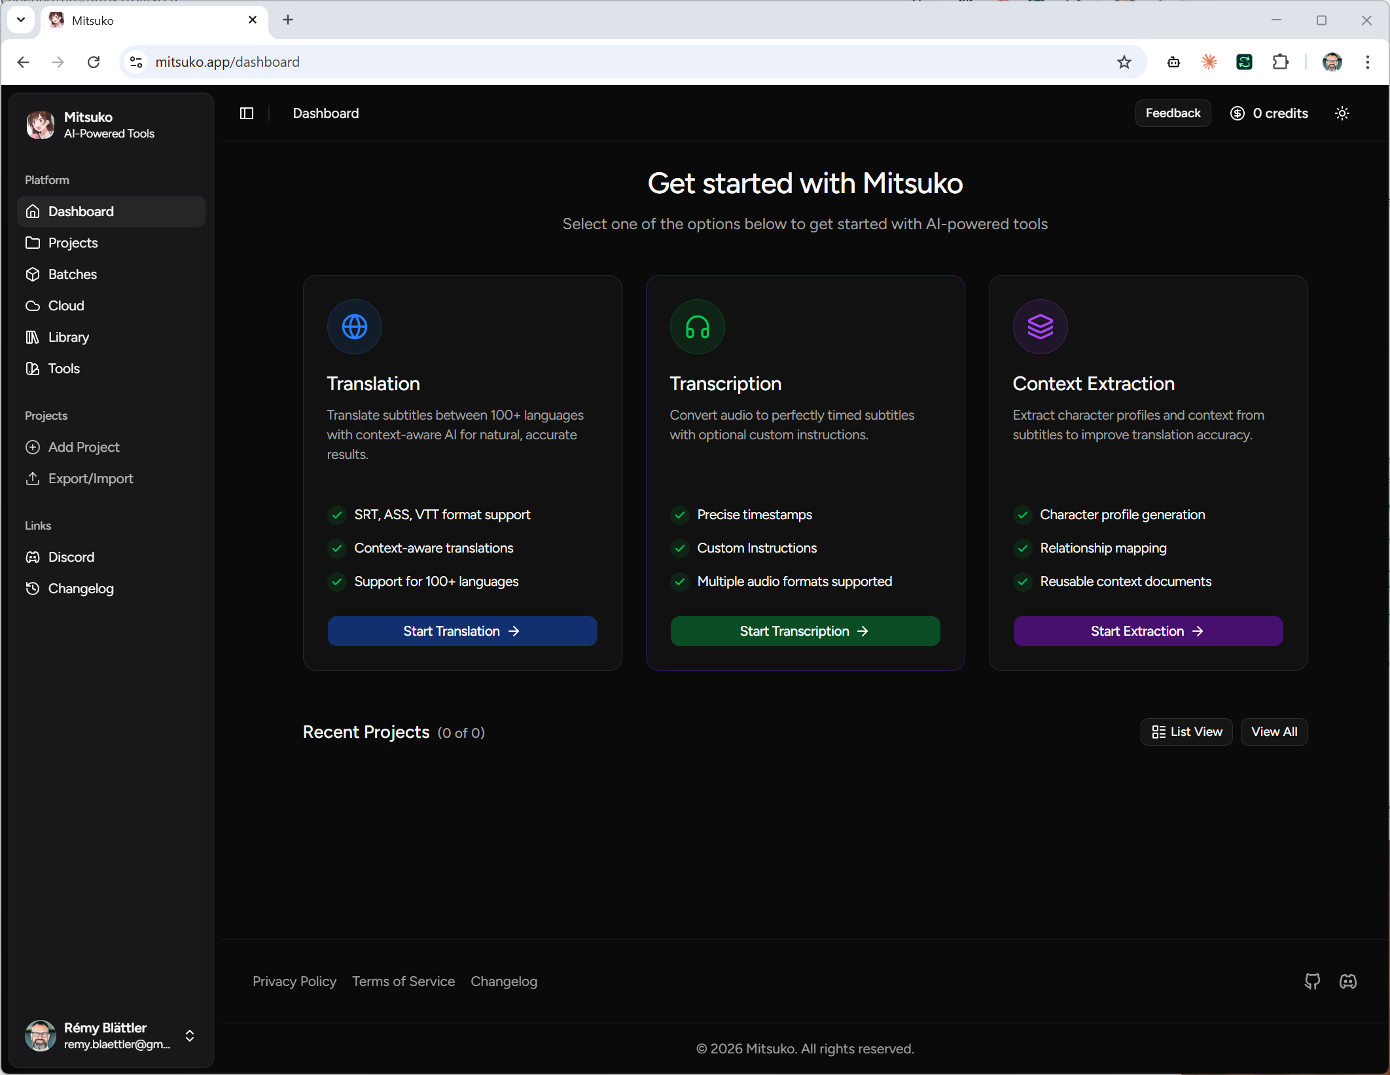
Task: Switch to List View
Action: 1186,732
